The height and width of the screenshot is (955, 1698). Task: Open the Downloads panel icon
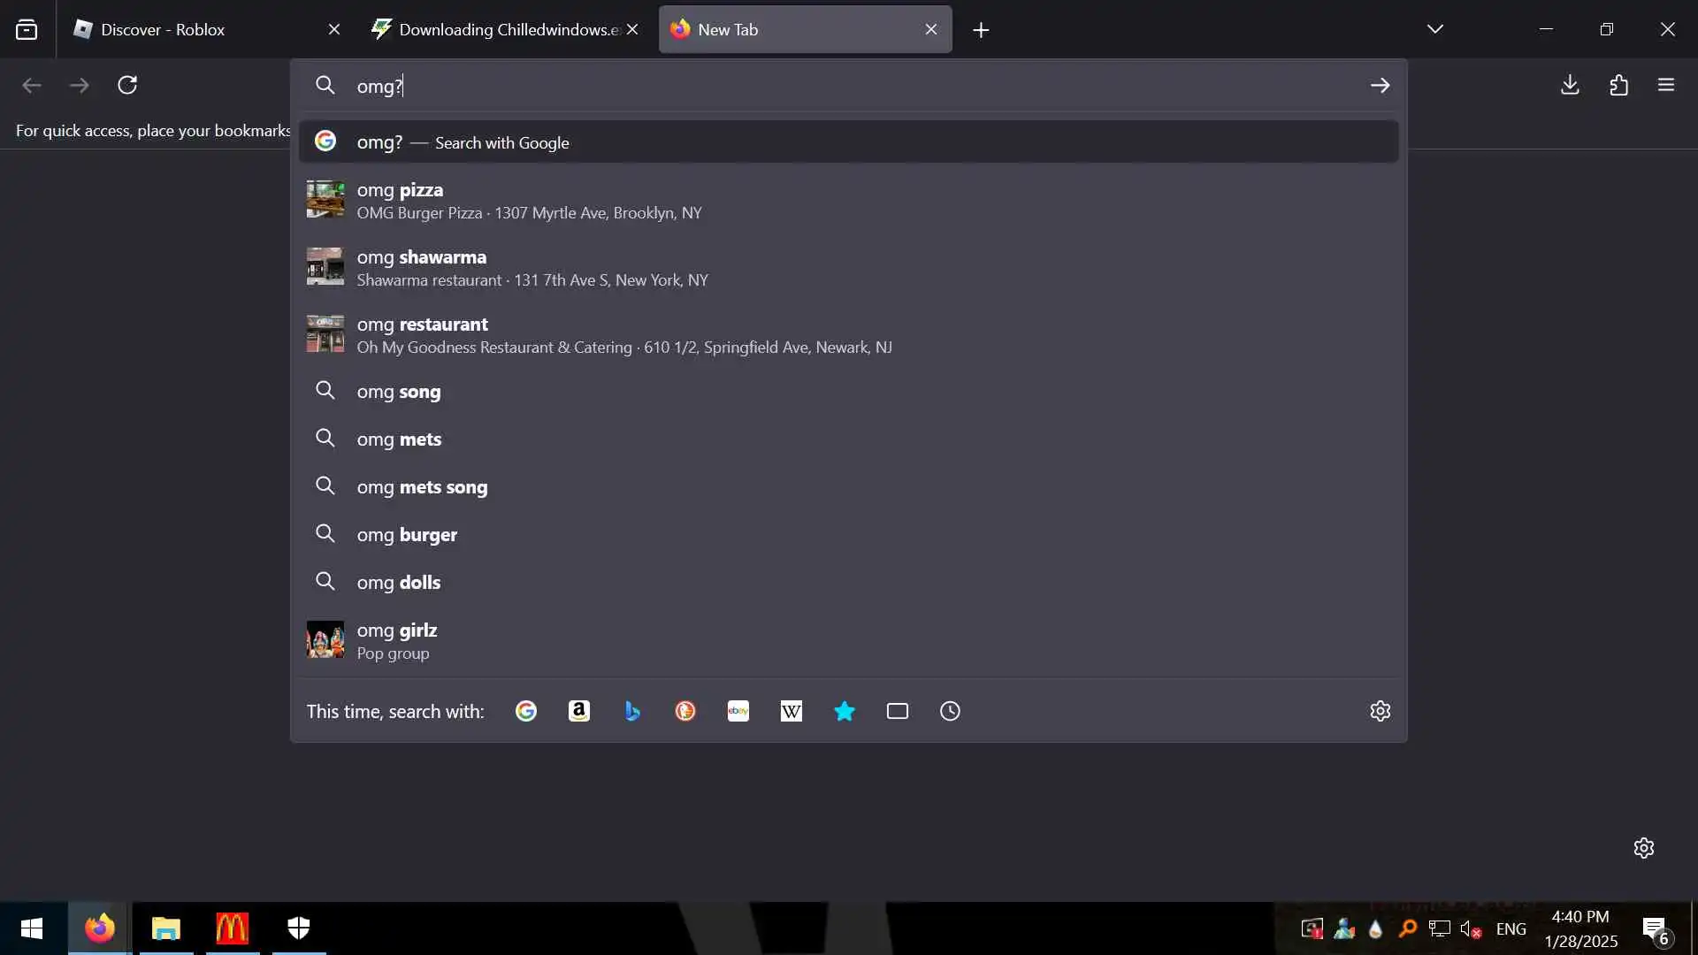(x=1570, y=85)
